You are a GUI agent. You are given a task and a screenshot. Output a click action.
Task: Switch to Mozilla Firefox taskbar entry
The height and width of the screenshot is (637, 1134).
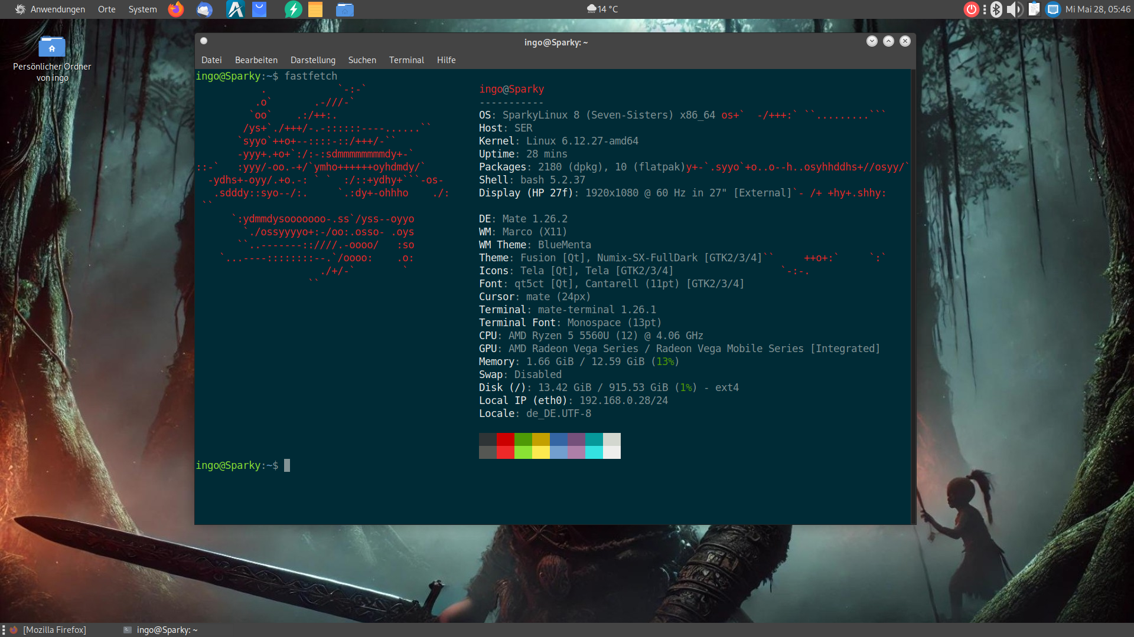54,630
